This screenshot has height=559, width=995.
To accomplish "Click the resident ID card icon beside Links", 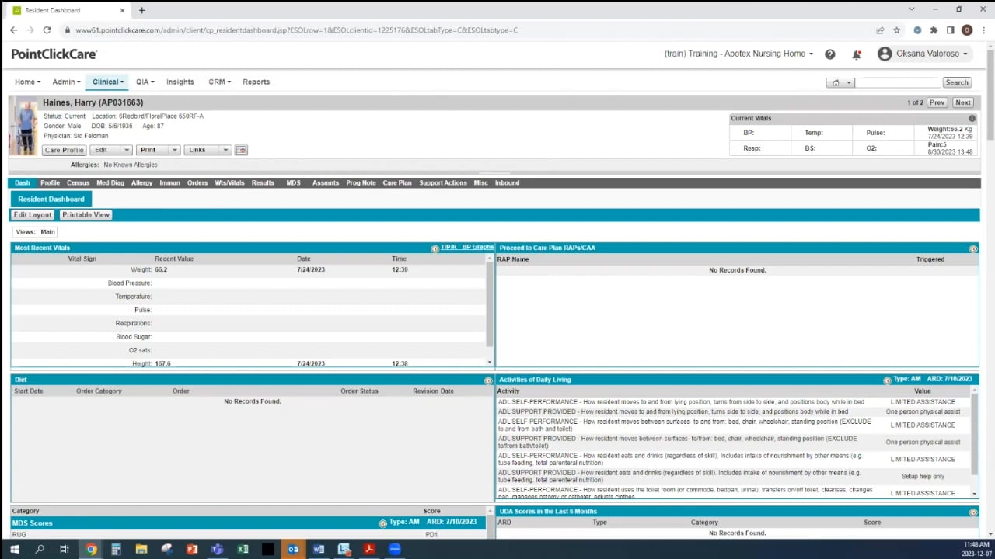I will 241,150.
